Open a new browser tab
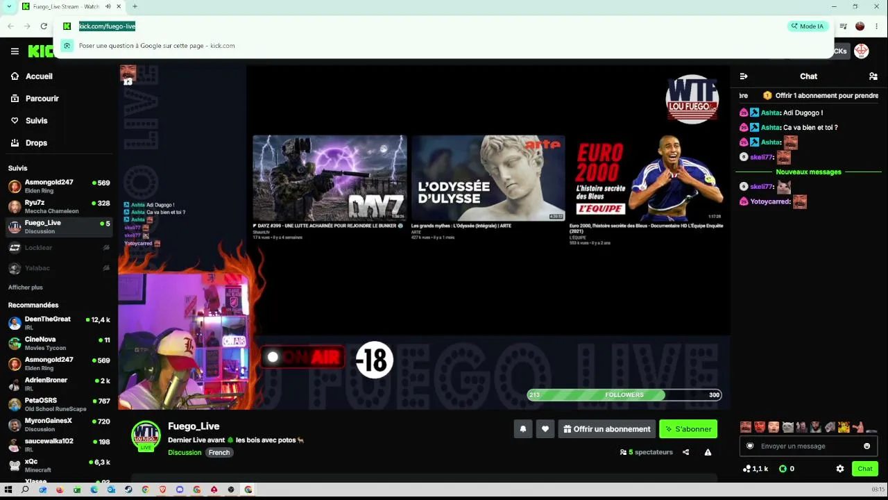Screen dimensions: 888x500 (135, 7)
